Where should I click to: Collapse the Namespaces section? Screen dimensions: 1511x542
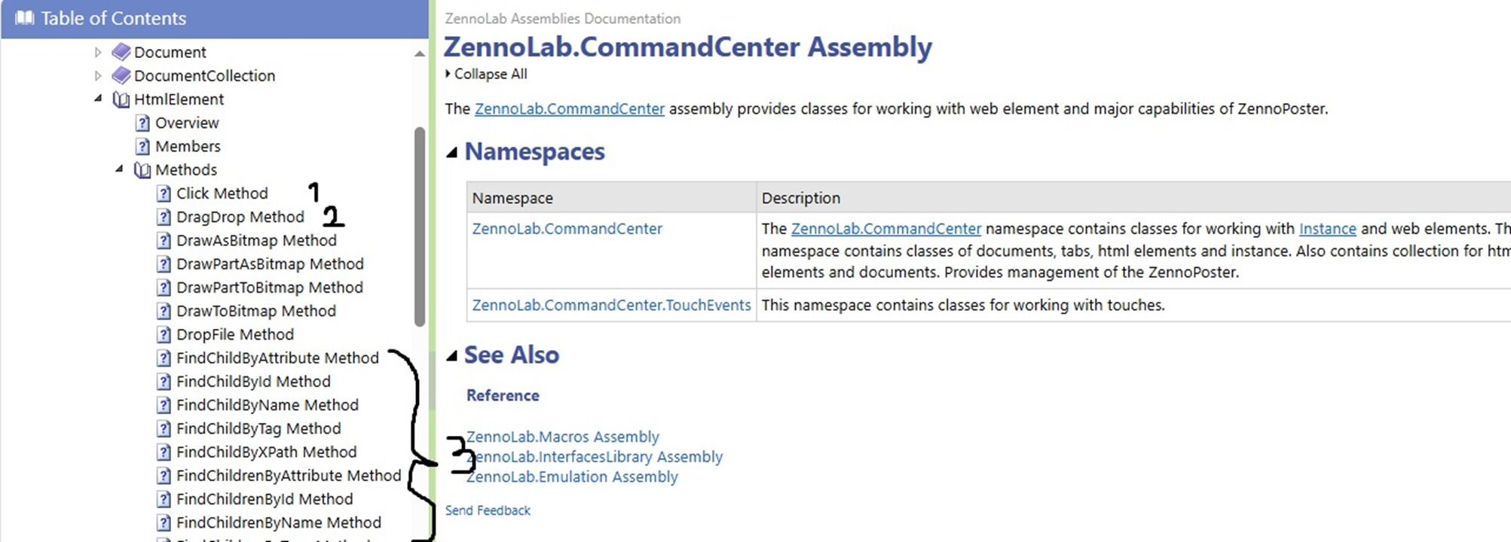click(452, 153)
